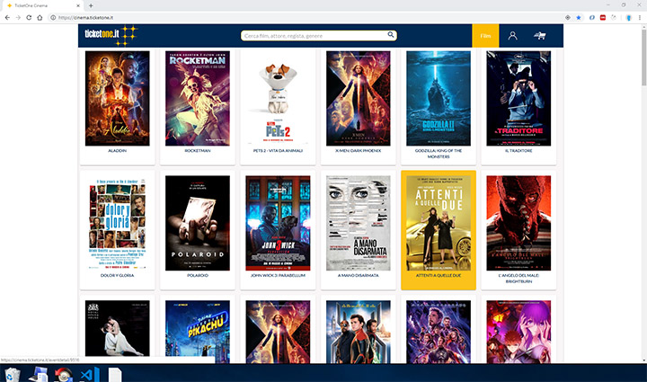Screen dimensions: 647x382
Task: Open the user account icon
Action: click(x=512, y=35)
